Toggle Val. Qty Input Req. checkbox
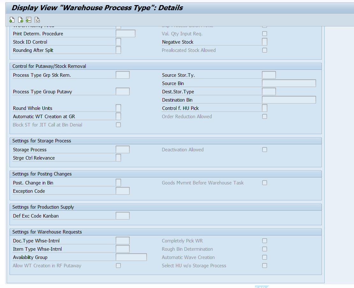Screen dimensions: 354x288 [264, 34]
